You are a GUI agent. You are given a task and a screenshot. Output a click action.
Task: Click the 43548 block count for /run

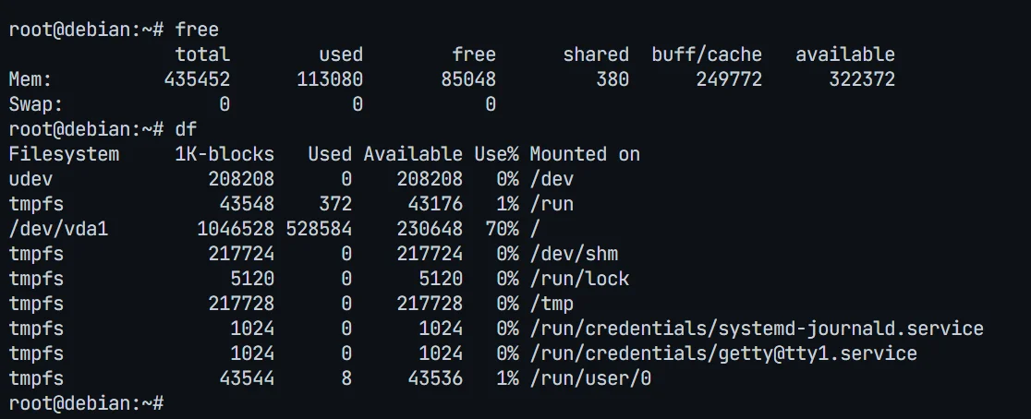pos(248,204)
